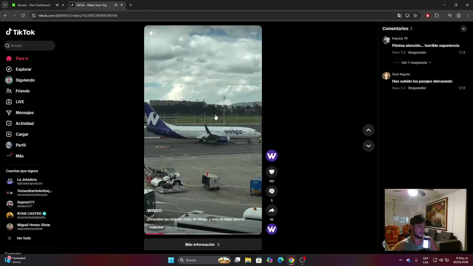Open the Actividad notifications
The height and width of the screenshot is (266, 473).
pos(20,123)
